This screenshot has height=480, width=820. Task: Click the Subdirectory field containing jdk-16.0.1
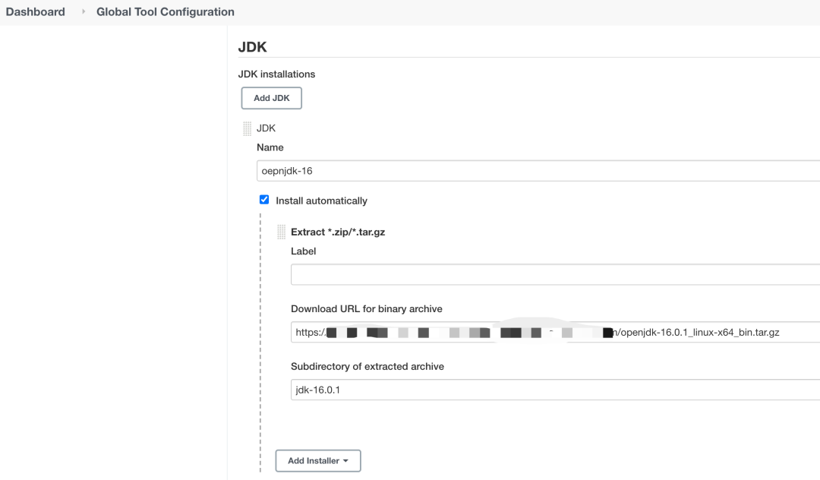click(x=554, y=390)
